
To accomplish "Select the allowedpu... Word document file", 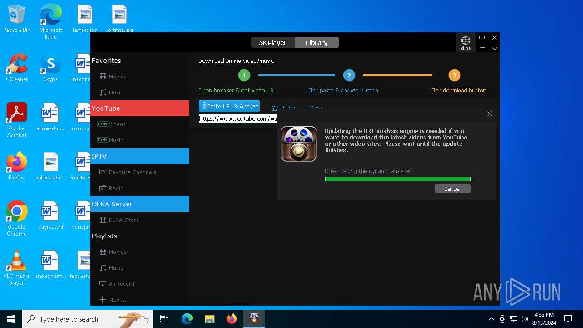I will tap(51, 117).
